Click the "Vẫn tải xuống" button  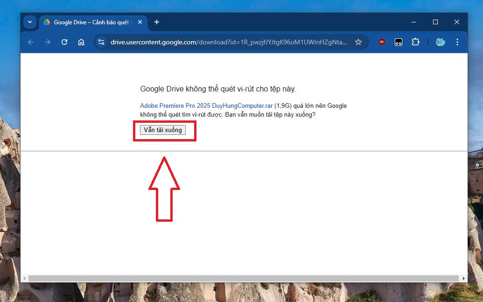point(163,130)
